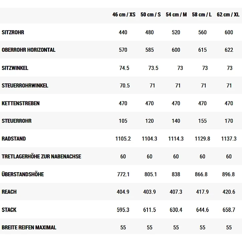Screen dimensions: 242x242
Task: Click the Stack value 630.4
Action: pyautogui.click(x=176, y=210)
